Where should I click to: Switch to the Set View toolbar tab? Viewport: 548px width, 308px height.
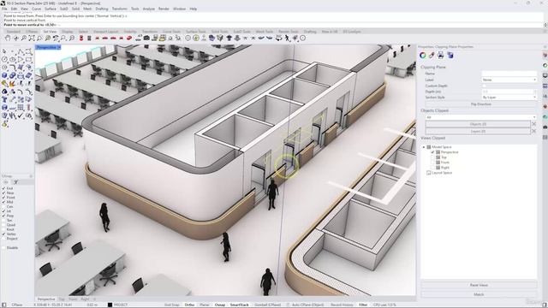pos(50,32)
